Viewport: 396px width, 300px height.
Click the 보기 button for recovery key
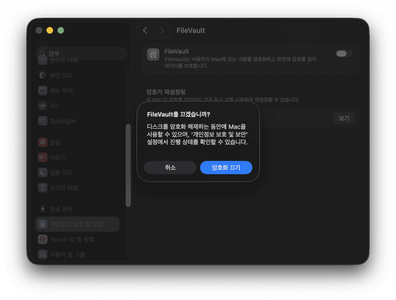point(344,118)
